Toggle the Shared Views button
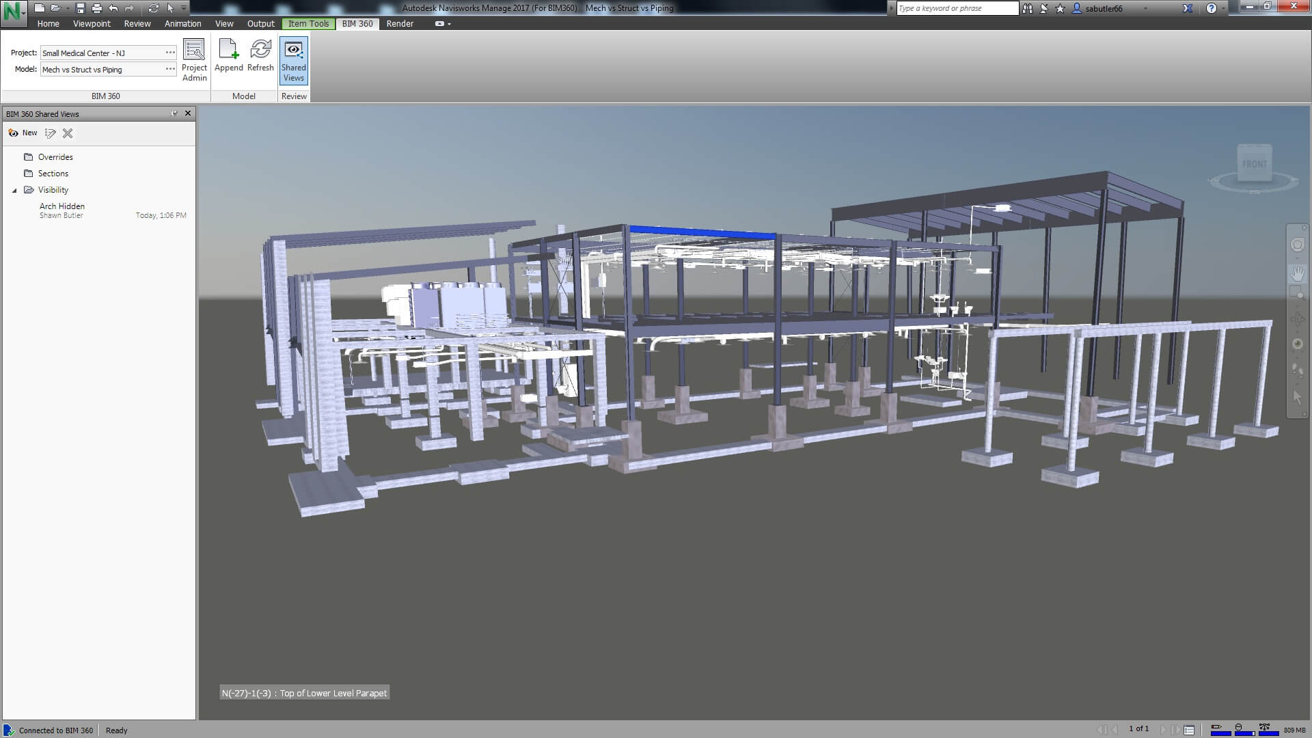 tap(294, 60)
